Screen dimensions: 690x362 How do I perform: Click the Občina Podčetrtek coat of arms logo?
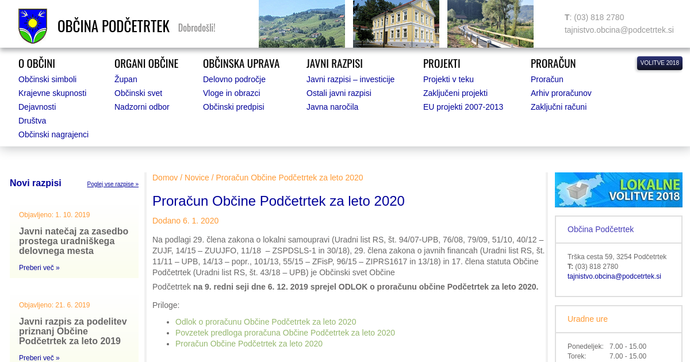(33, 26)
